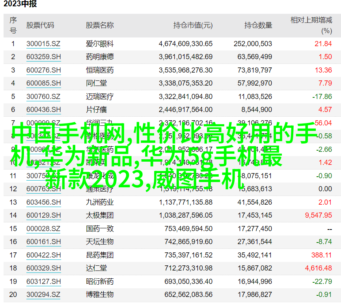Select stock name 太极集团
Viewport: 341px width, 306px height.
point(100,215)
